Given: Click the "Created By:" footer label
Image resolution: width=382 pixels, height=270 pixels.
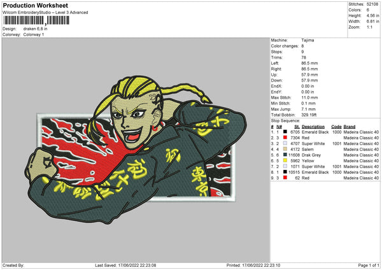Looking at the screenshot, I should [13, 265].
